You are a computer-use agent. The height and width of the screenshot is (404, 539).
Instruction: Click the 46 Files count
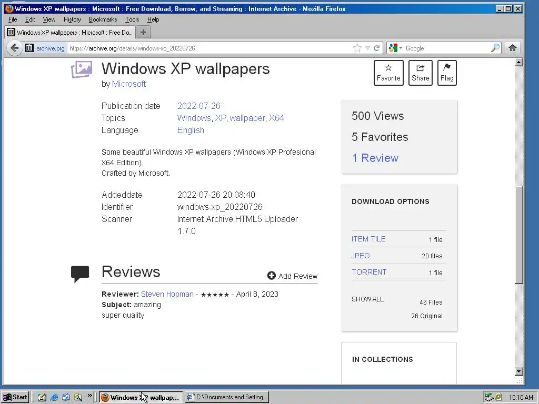431,302
